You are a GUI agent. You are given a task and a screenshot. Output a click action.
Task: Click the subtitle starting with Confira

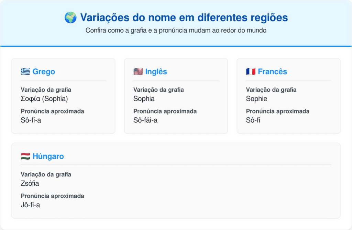point(176,30)
